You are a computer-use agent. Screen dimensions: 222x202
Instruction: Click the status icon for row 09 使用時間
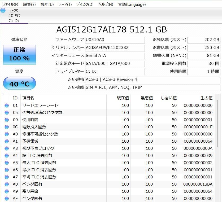7,120
